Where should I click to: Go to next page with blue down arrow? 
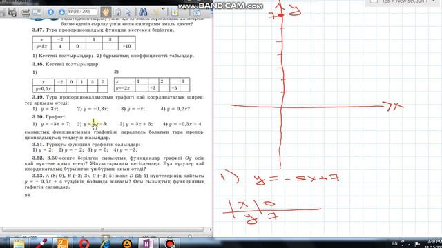pos(61,12)
